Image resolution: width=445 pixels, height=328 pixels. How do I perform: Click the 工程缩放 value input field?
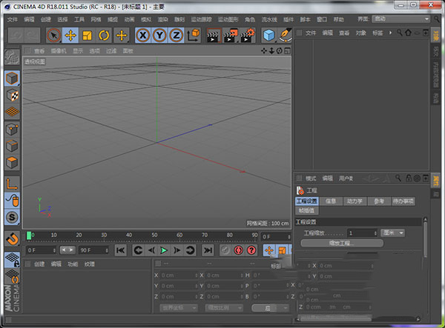[360, 232]
